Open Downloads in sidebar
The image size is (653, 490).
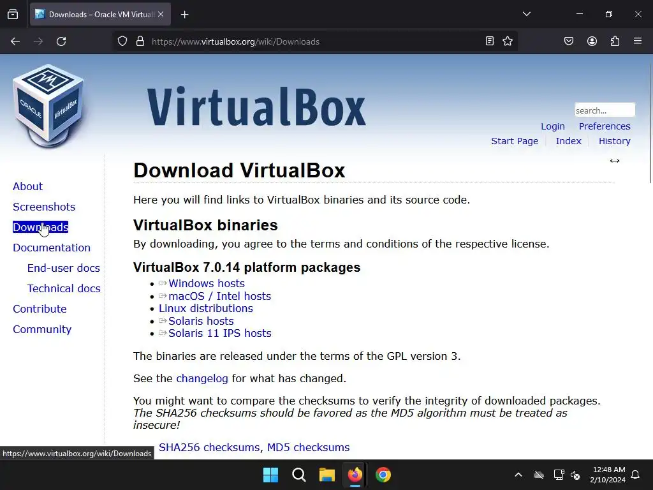coord(40,227)
